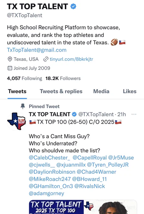Open the TxTopTalent@gmail.com email link
Image resolution: width=144 pixels, height=214 pixels.
(x=37, y=50)
